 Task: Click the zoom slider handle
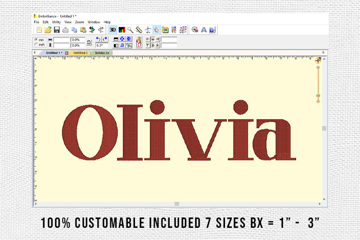tap(318, 95)
